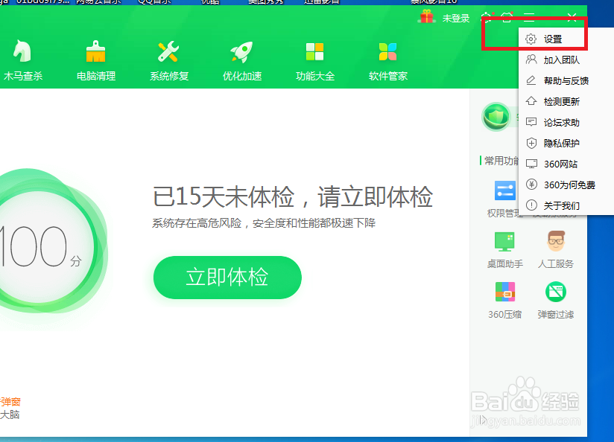Click the 立即体检 button
The width and height of the screenshot is (614, 442).
[x=227, y=278]
